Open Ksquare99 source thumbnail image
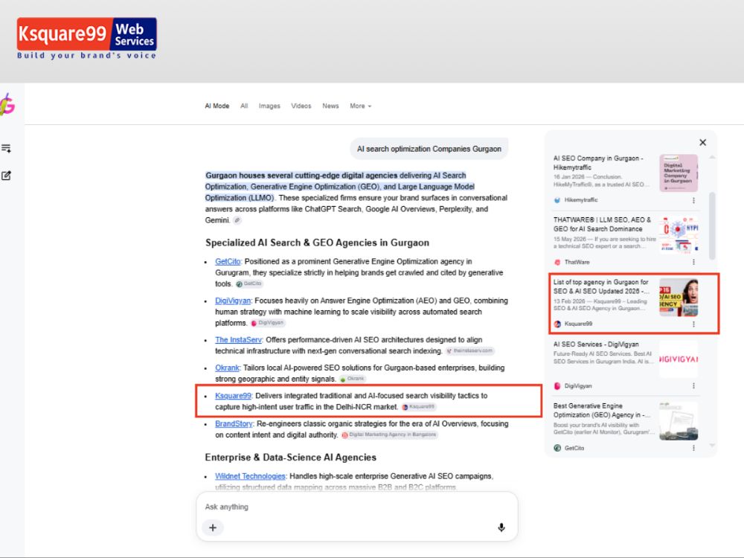Screen dimensions: 744x558 (679, 298)
